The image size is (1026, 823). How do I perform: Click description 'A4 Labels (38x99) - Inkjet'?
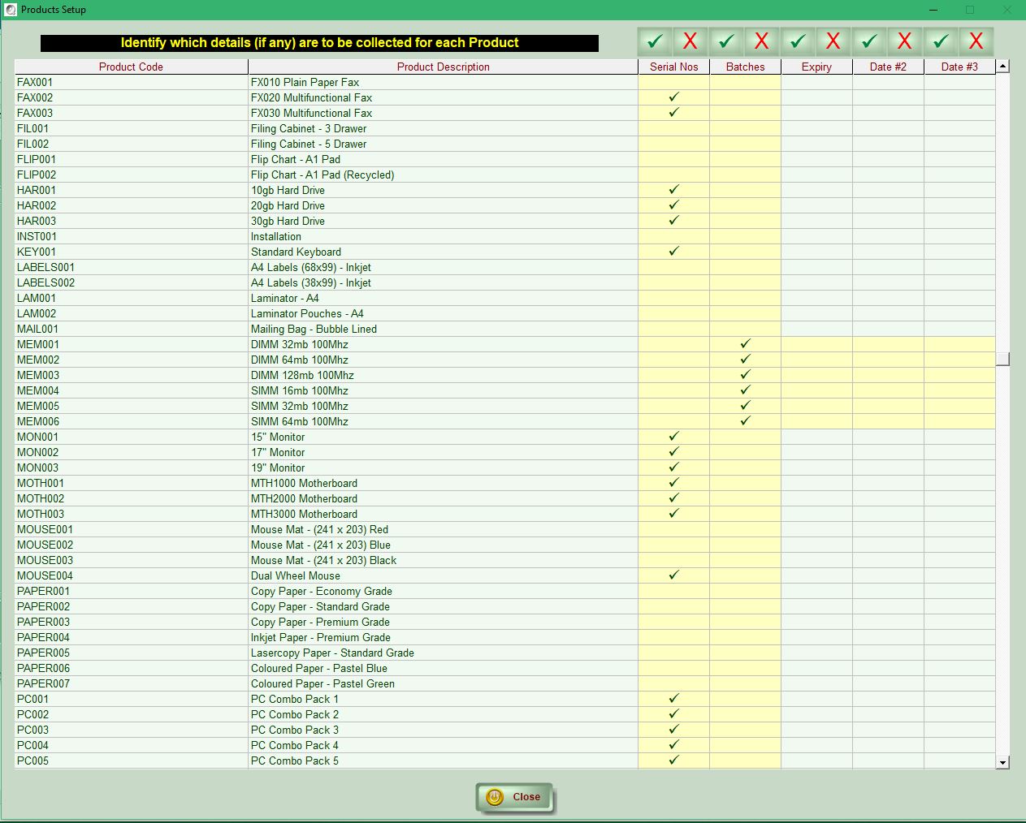click(311, 282)
